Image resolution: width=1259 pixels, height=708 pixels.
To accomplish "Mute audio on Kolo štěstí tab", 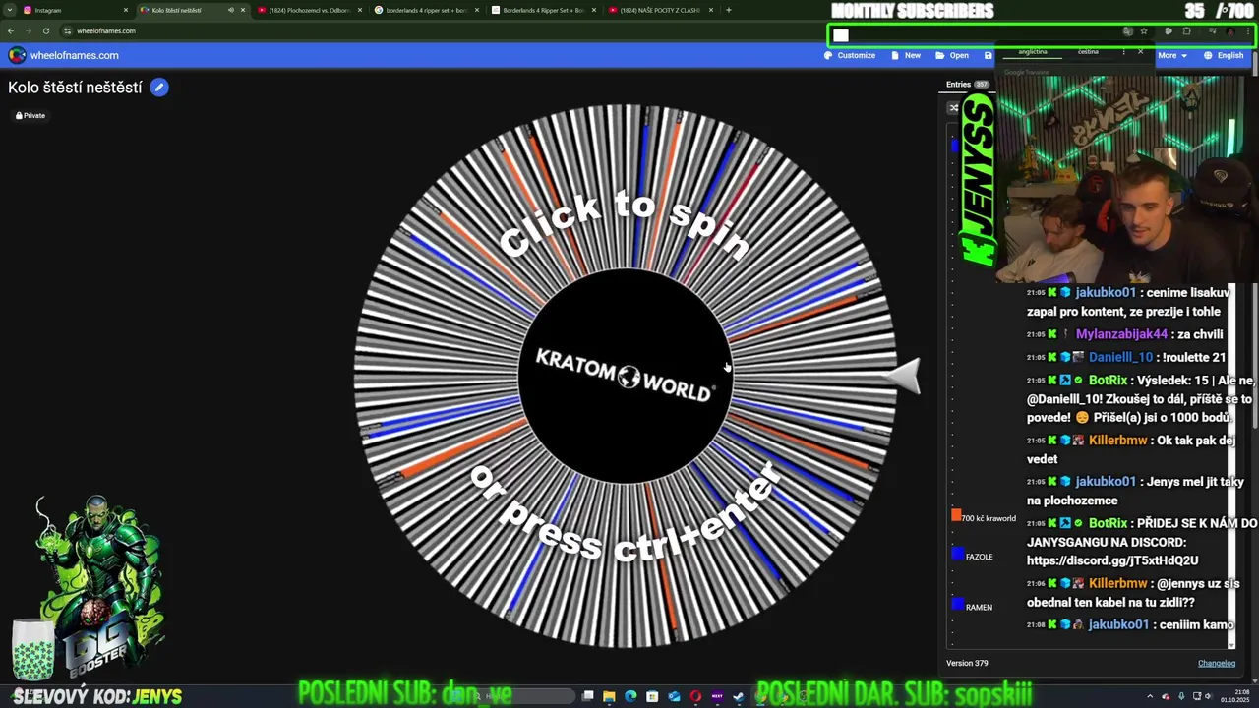I will pos(231,10).
